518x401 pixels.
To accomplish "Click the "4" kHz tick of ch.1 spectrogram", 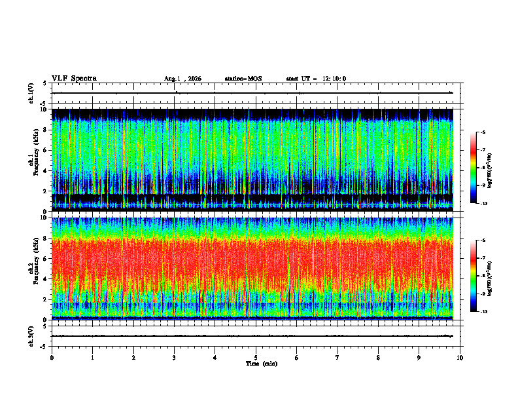I will coord(46,171).
